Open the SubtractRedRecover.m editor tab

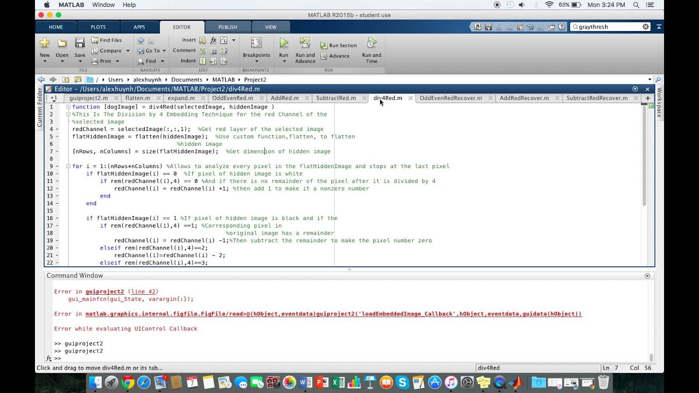pyautogui.click(x=597, y=98)
